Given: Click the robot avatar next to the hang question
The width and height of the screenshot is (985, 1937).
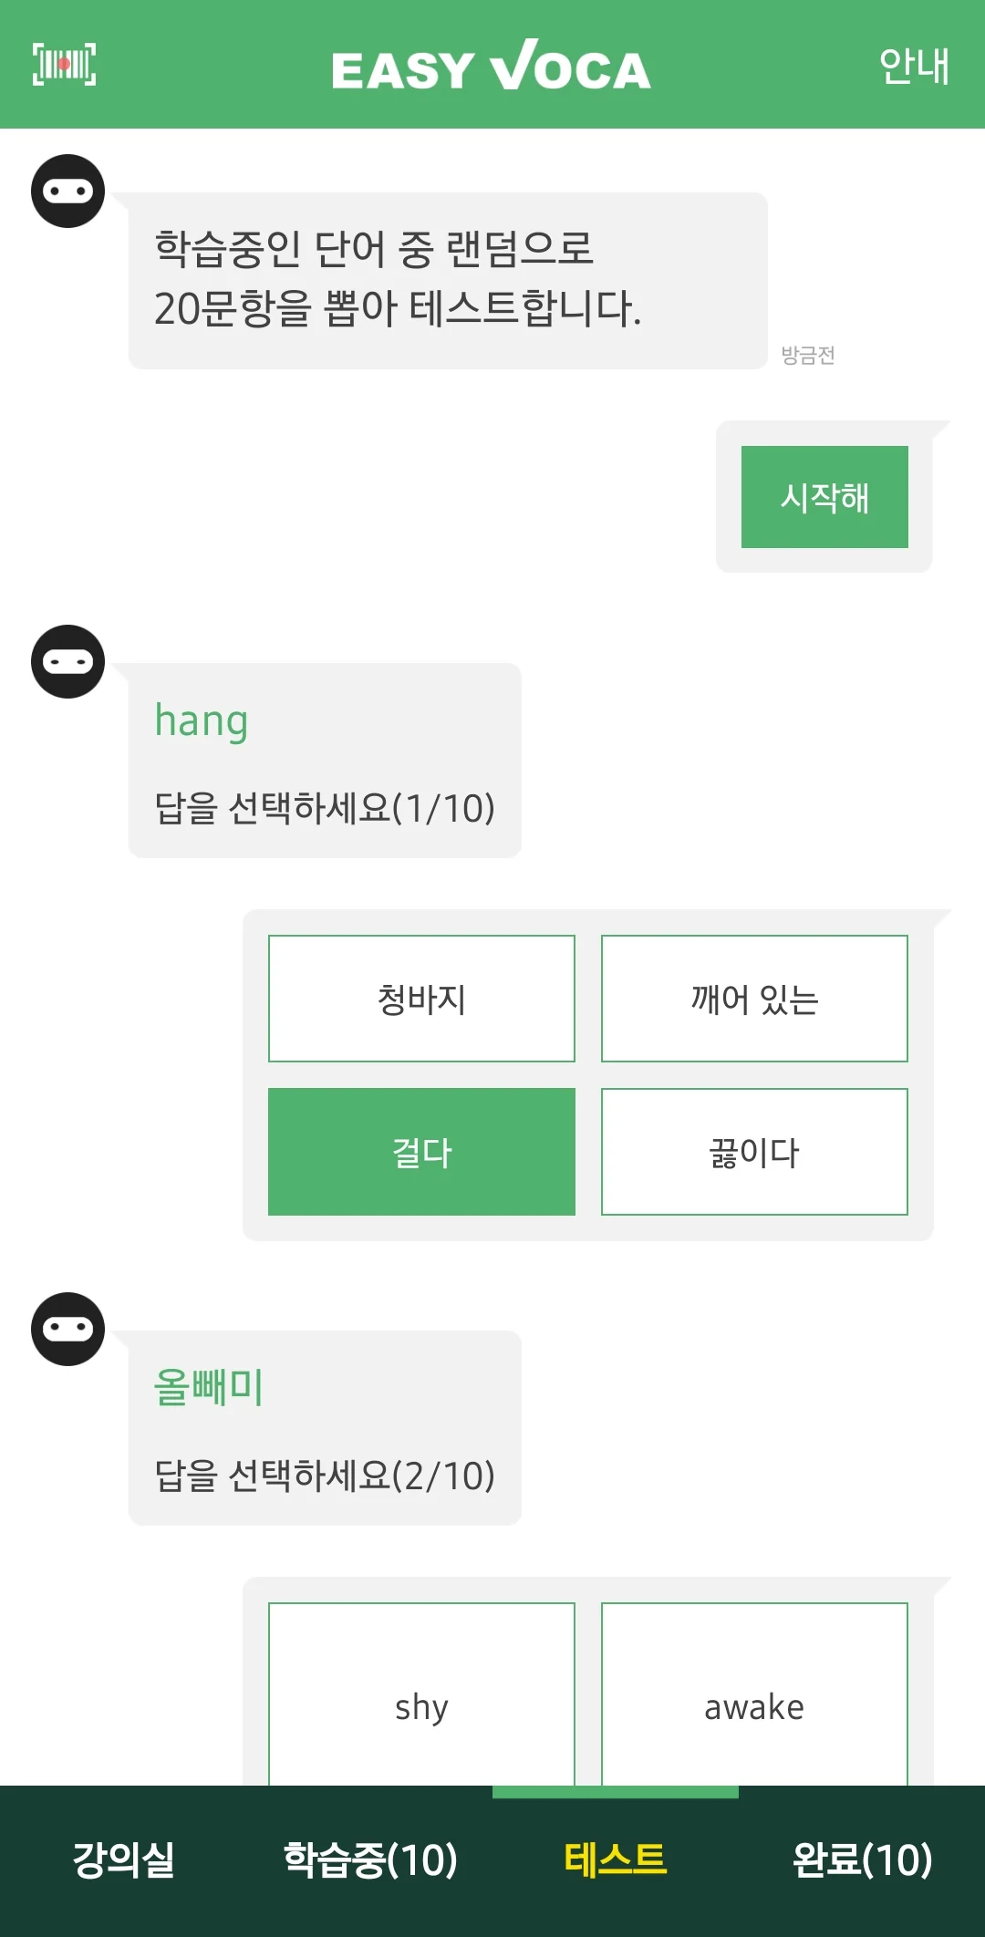Looking at the screenshot, I should tap(67, 663).
